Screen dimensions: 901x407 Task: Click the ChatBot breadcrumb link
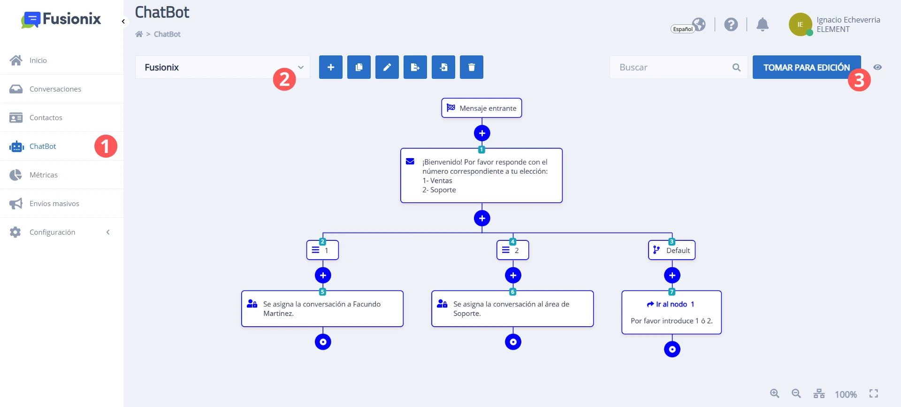(x=167, y=34)
